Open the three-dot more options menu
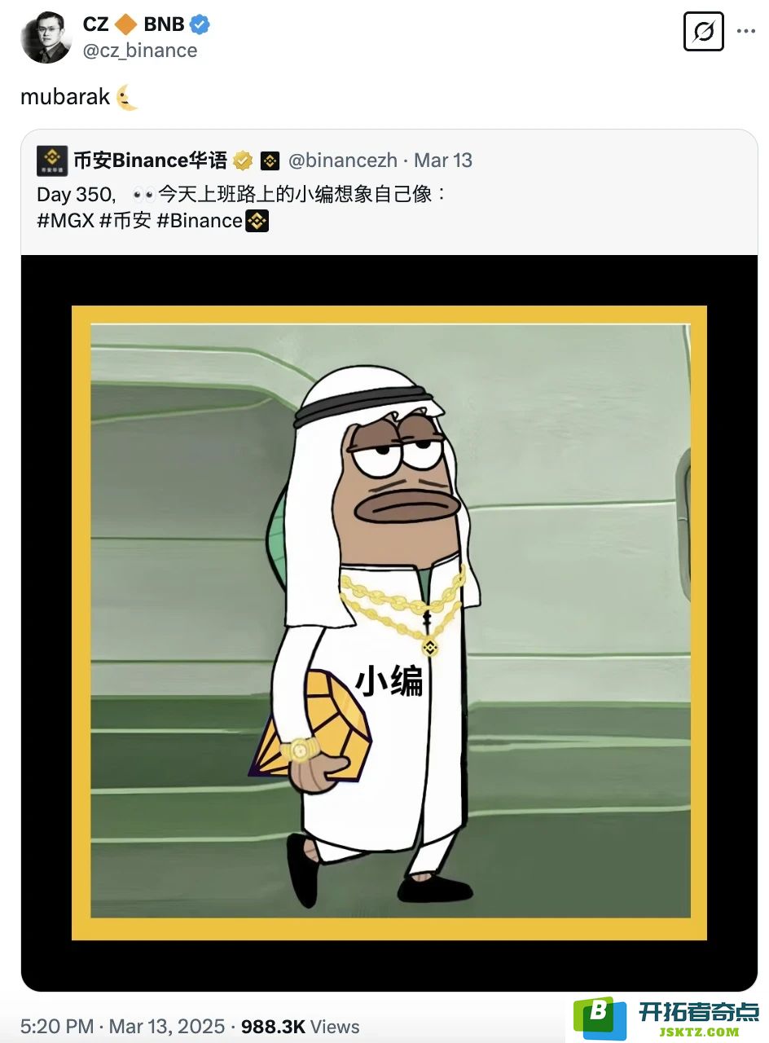Screen dimensions: 769x1043 746,32
